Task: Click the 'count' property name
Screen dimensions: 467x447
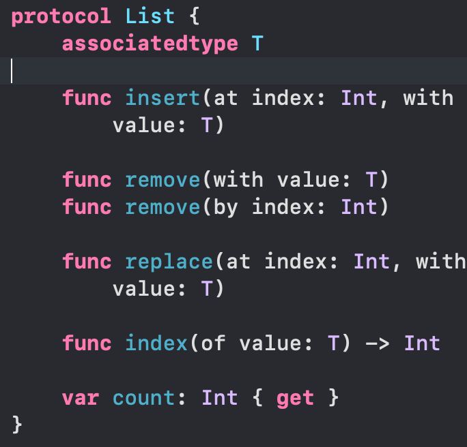Action: (x=143, y=398)
